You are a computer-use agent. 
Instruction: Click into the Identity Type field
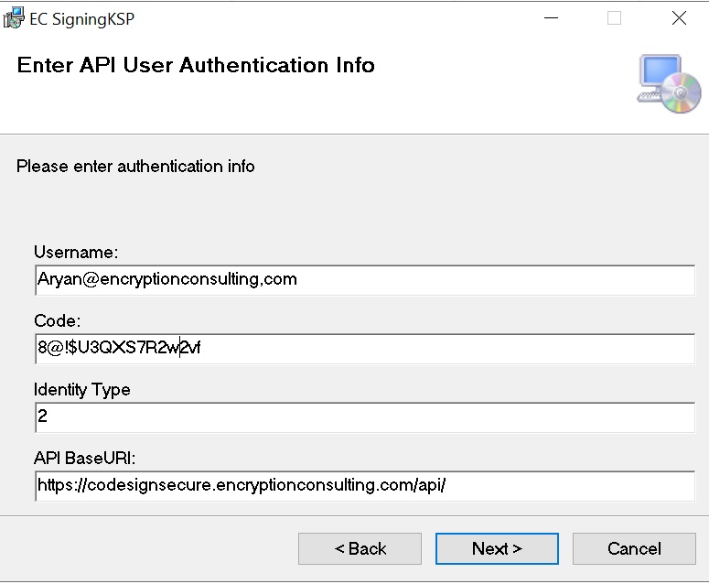pyautogui.click(x=365, y=417)
